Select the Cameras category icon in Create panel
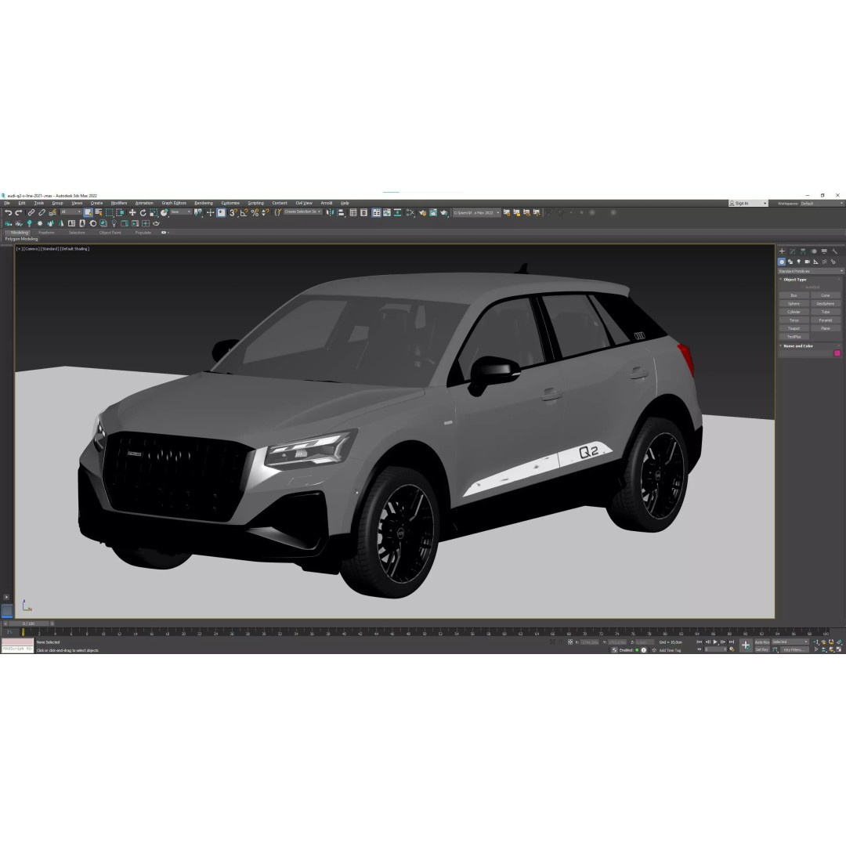Screen dimensions: 846x846 click(x=807, y=262)
